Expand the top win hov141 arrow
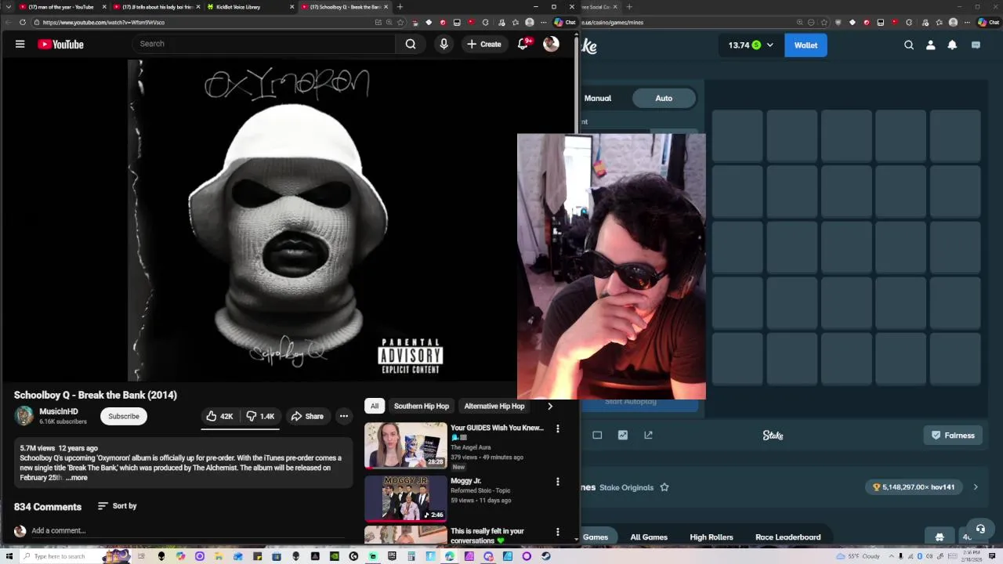The height and width of the screenshot is (564, 1003). 976,487
